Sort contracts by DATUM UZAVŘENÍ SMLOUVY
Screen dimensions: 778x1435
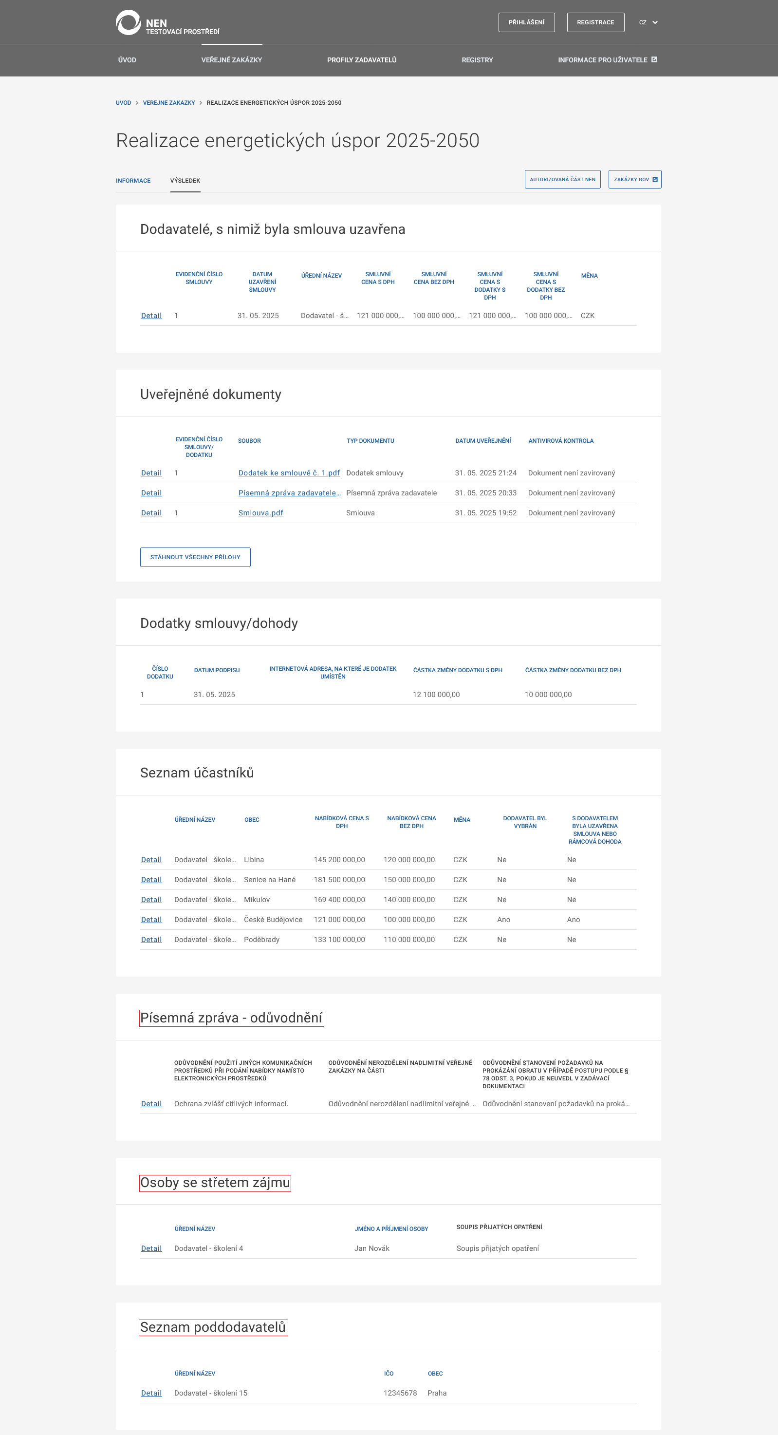click(262, 282)
